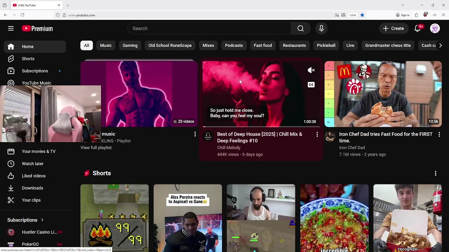Open Your clips

click(x=35, y=200)
